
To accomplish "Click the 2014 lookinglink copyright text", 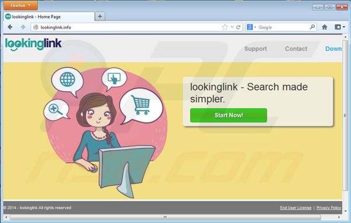I will tap(37, 208).
